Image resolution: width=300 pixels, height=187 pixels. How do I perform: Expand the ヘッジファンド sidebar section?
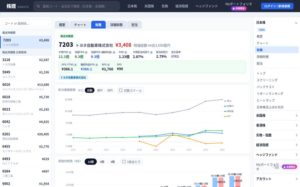(x=277, y=155)
